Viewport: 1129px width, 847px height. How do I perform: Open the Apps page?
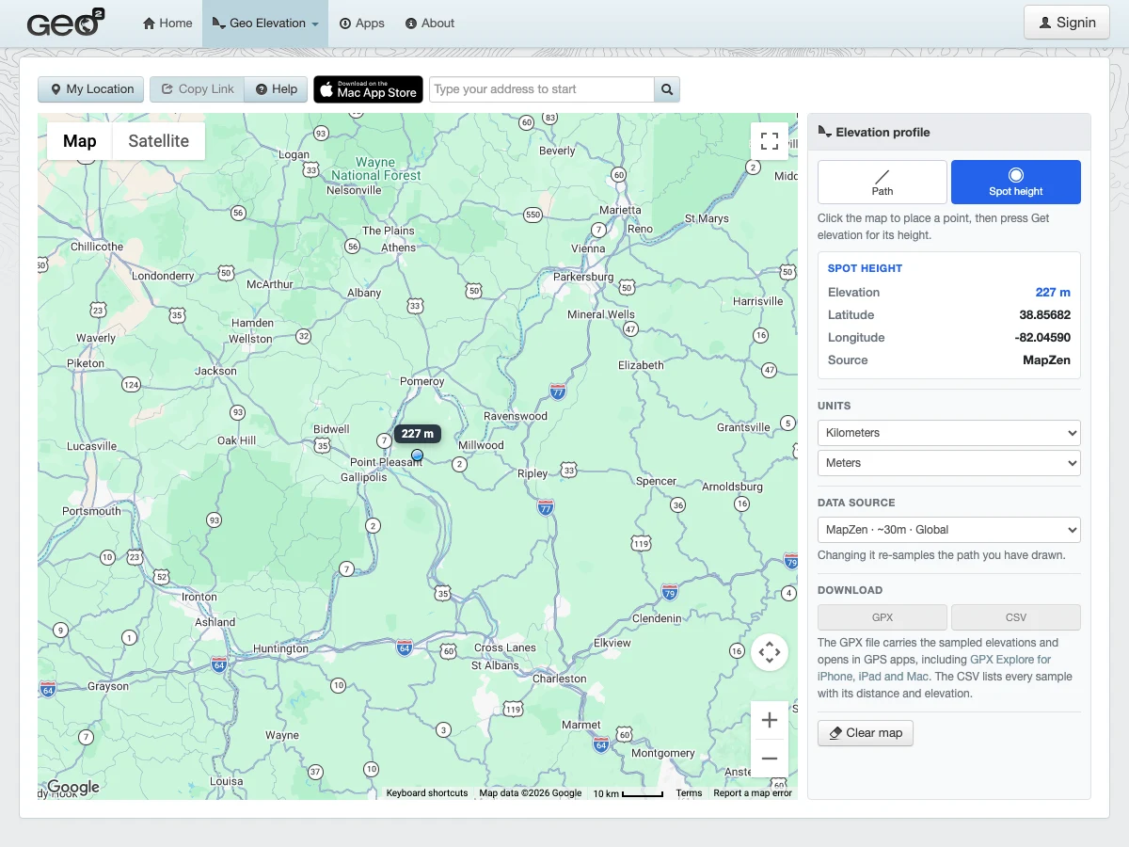[362, 23]
